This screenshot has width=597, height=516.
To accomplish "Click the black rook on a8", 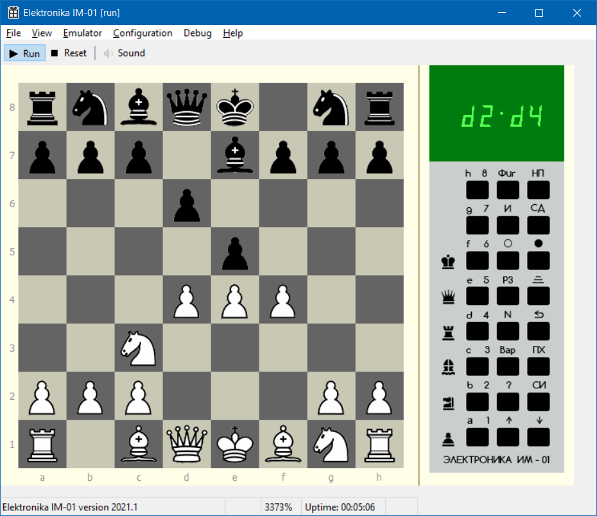I will click(x=42, y=107).
